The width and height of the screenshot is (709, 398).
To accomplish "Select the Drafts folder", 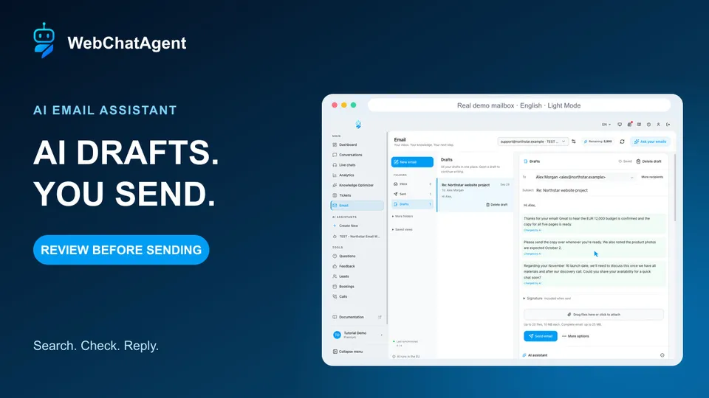I will (x=412, y=204).
